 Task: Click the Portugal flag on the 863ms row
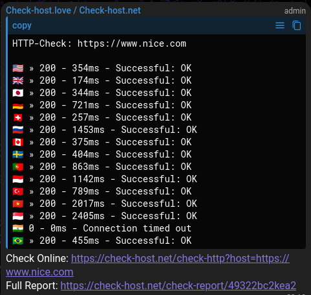pos(18,167)
